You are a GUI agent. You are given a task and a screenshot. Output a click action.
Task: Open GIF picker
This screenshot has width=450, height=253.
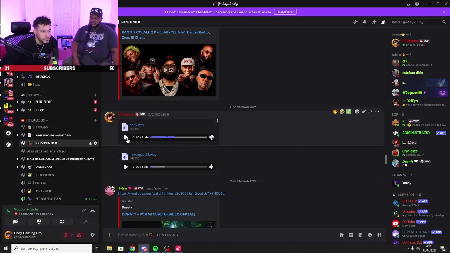351,235
